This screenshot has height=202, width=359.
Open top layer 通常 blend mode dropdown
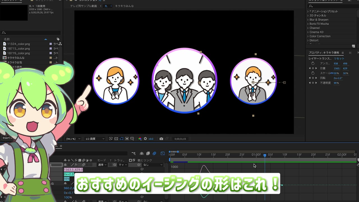pos(102,165)
